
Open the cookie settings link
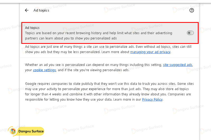pyautogui.click(x=44, y=70)
